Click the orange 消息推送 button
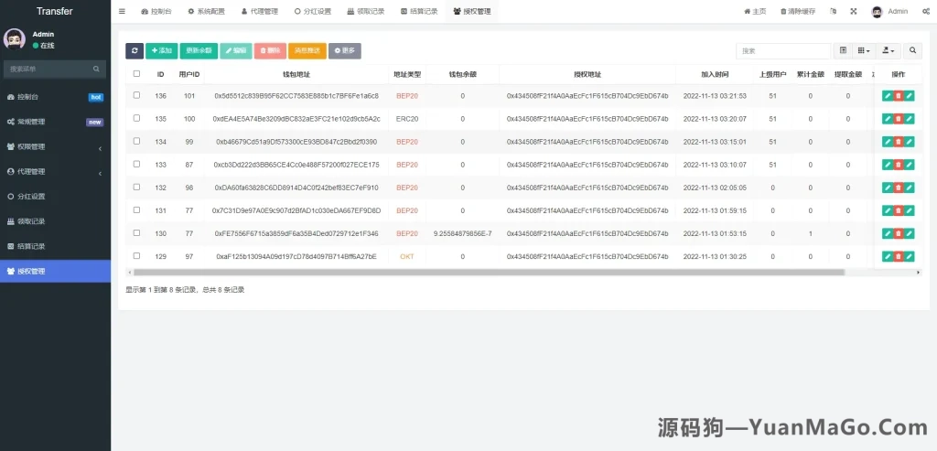Image resolution: width=937 pixels, height=451 pixels. coord(307,51)
